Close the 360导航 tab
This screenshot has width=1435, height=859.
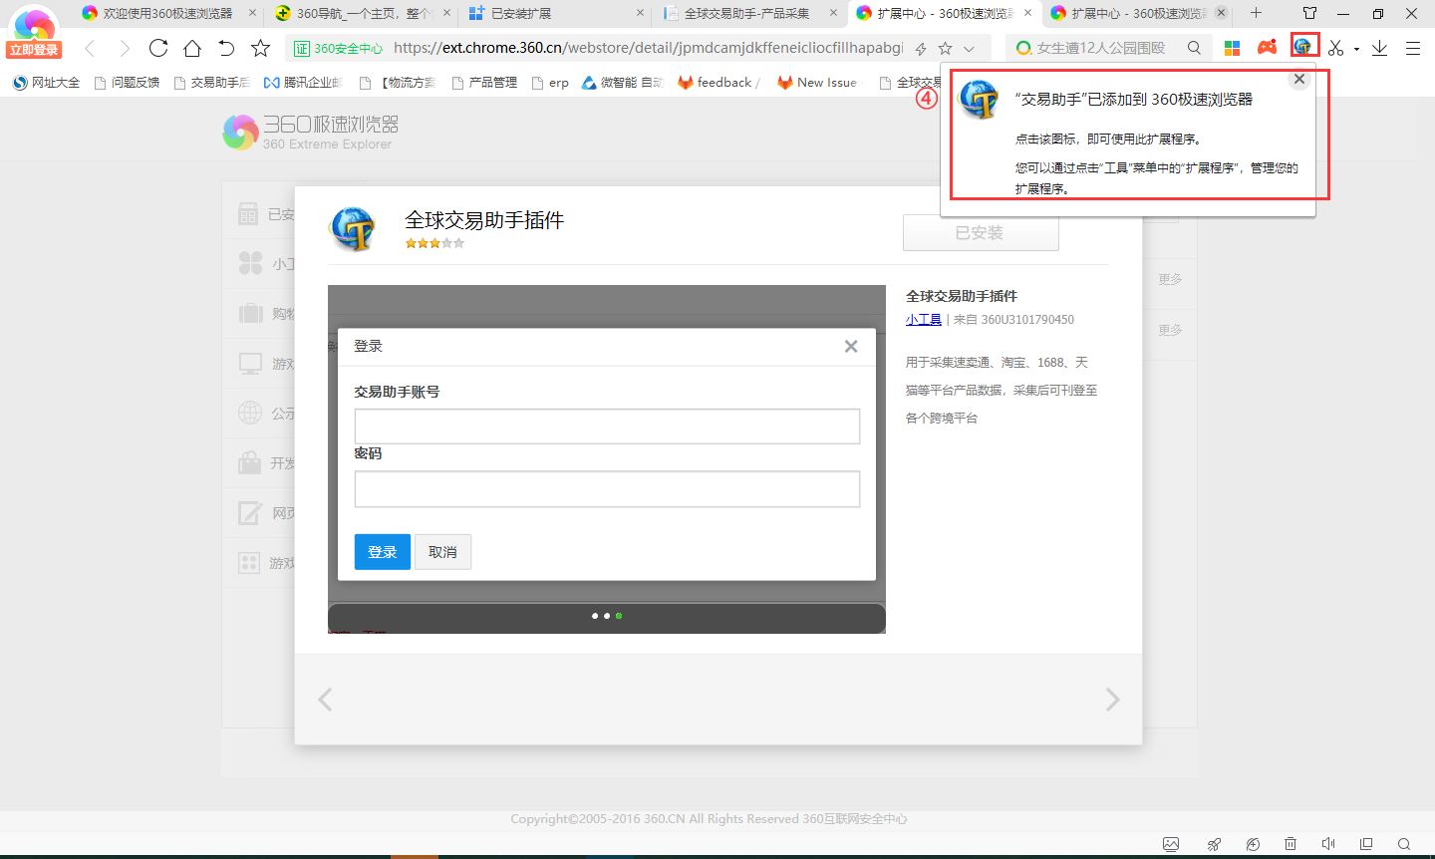click(x=446, y=13)
